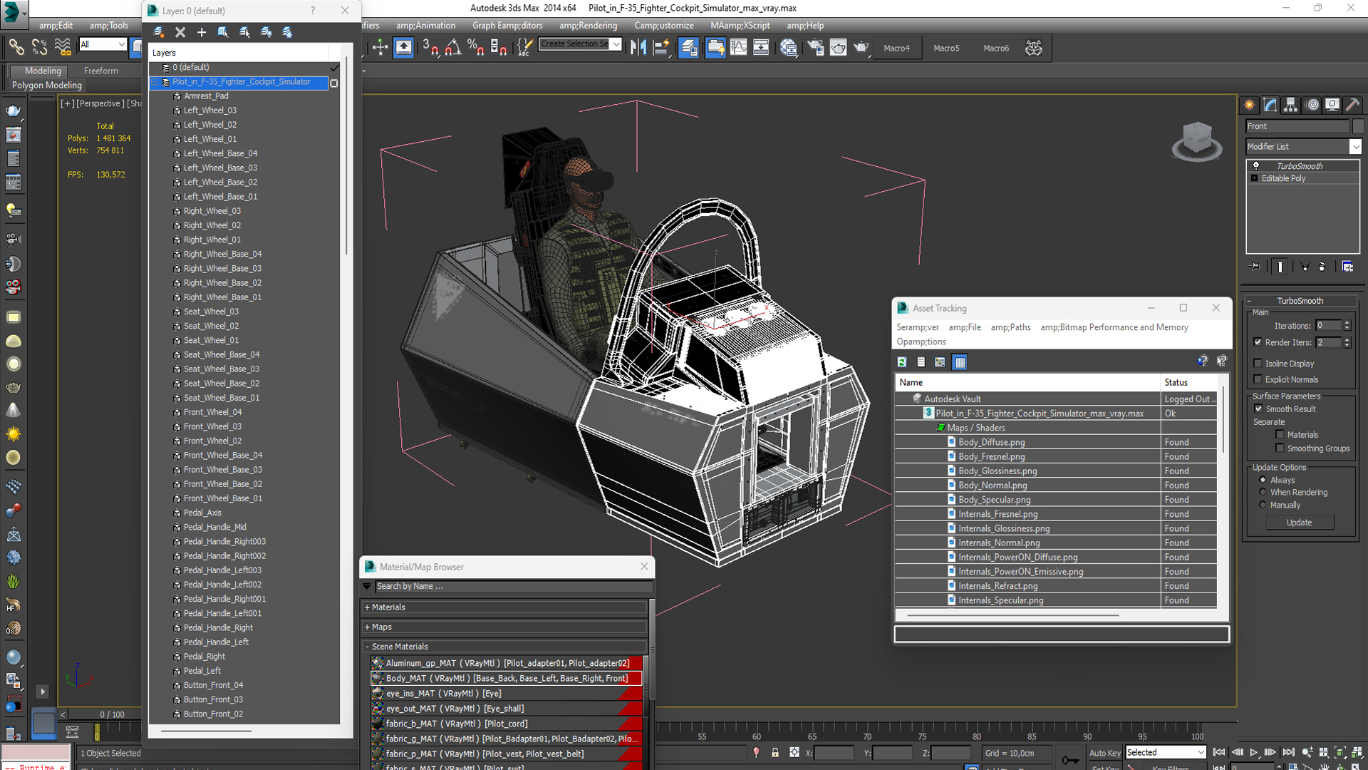The height and width of the screenshot is (770, 1368).
Task: Click Refresh icon in Asset Tracking toolbar
Action: click(x=902, y=362)
